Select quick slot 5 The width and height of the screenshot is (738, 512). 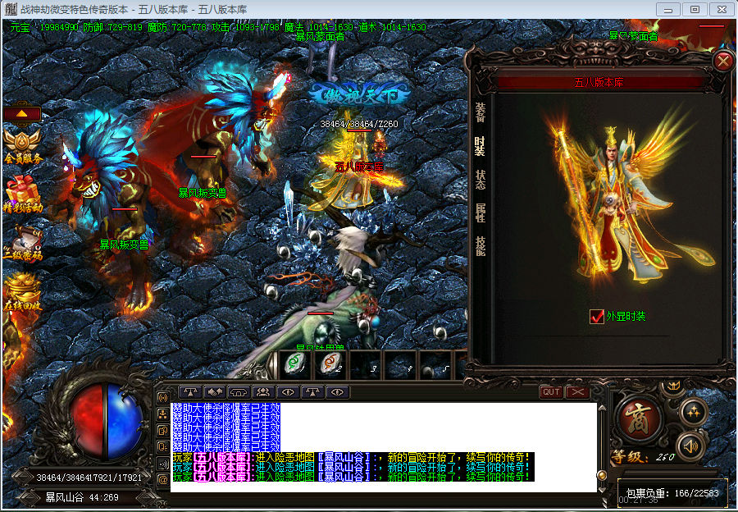[x=436, y=364]
